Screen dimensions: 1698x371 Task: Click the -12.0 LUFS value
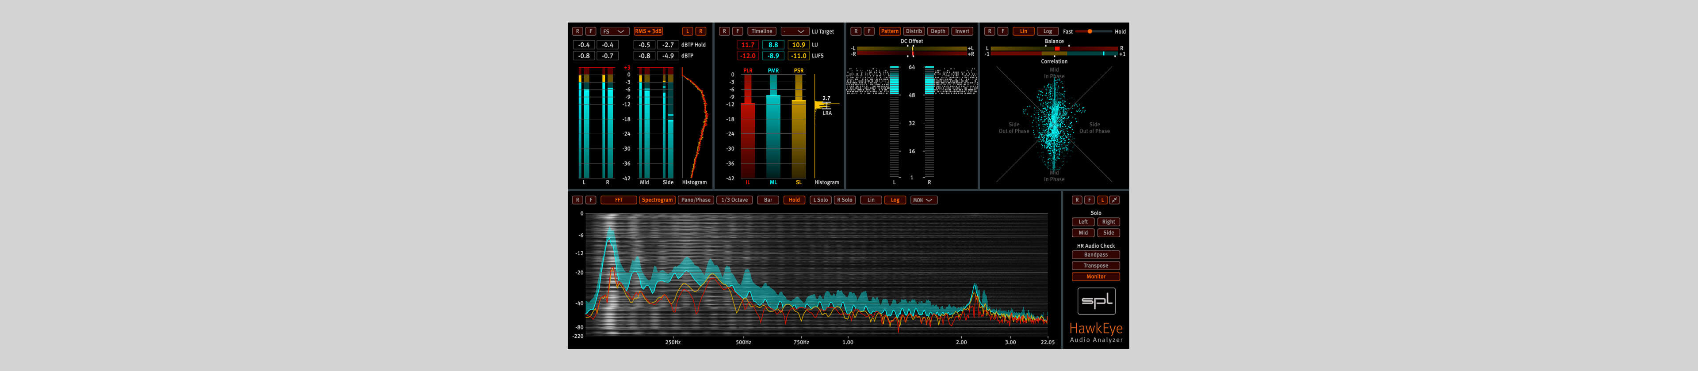(x=747, y=56)
